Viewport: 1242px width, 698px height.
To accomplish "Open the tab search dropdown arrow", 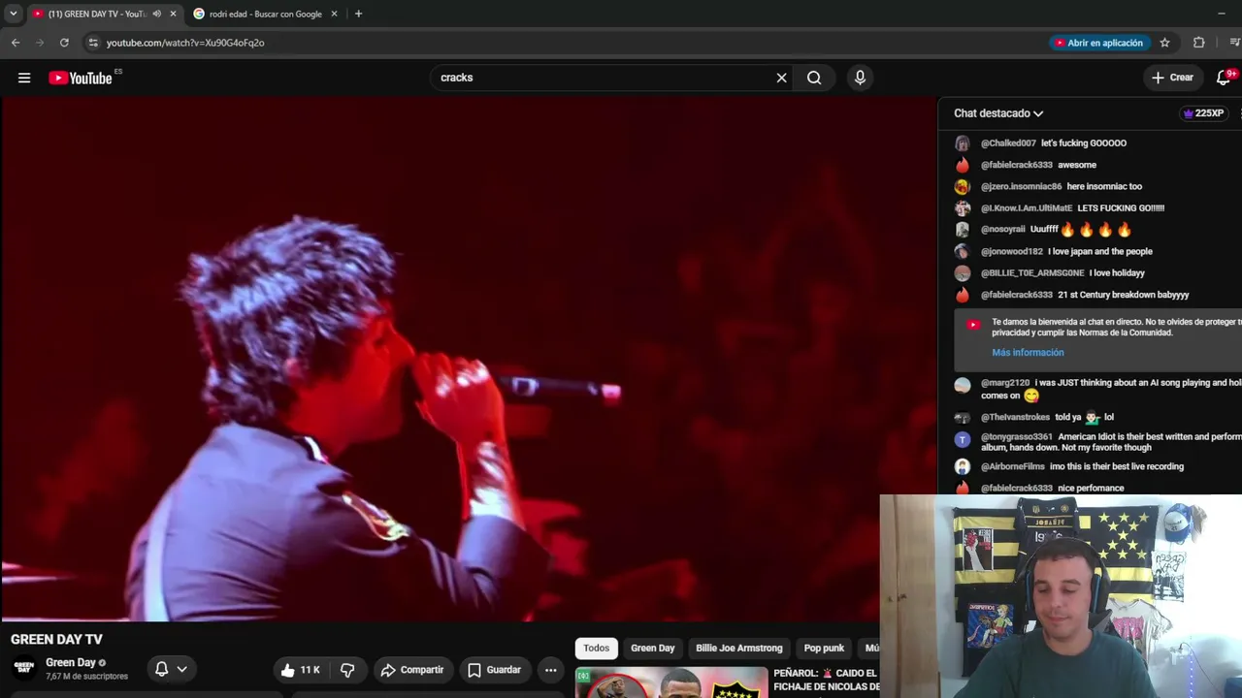I will point(13,14).
